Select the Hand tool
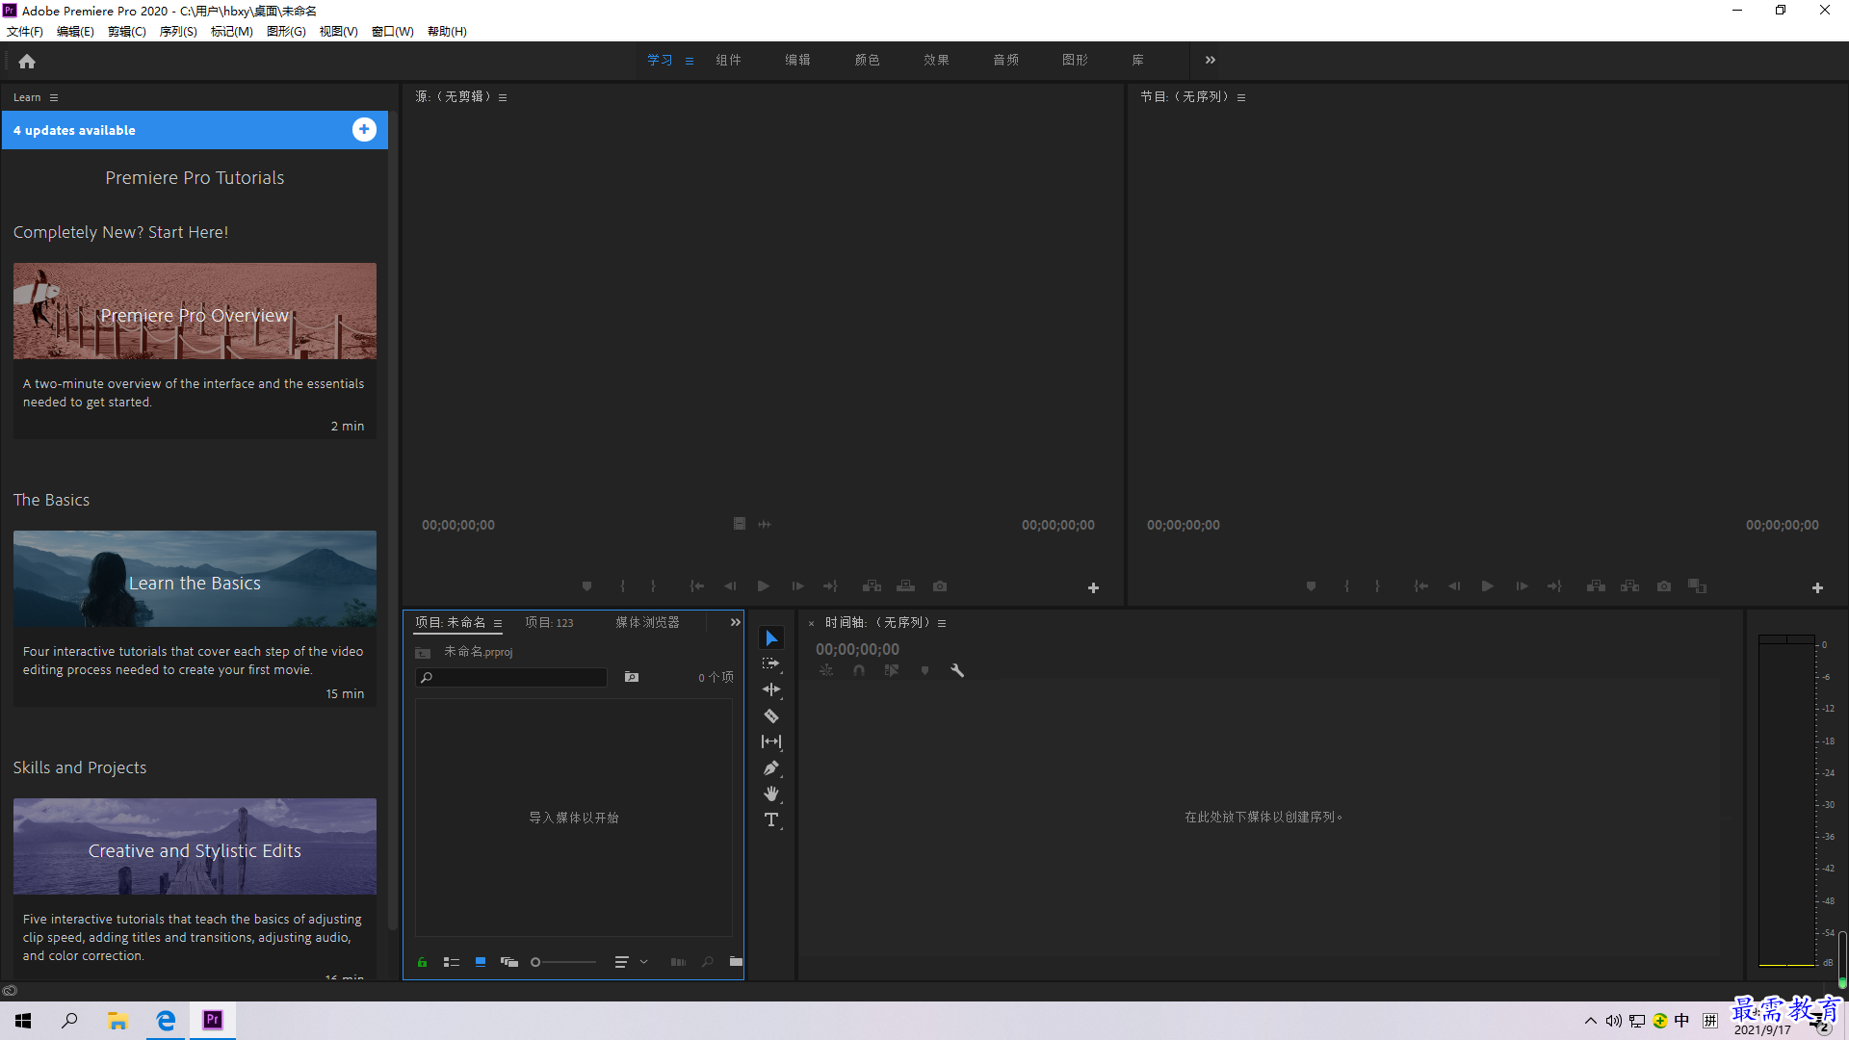 pos(771,793)
